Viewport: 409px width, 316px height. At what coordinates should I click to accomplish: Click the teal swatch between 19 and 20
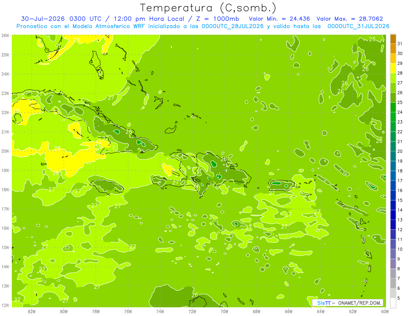tap(393, 156)
